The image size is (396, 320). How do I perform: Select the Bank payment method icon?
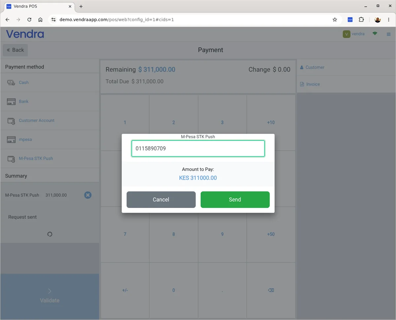coord(11,101)
